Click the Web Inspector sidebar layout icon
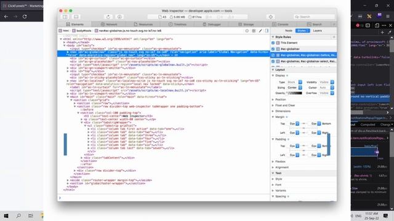 point(65,17)
